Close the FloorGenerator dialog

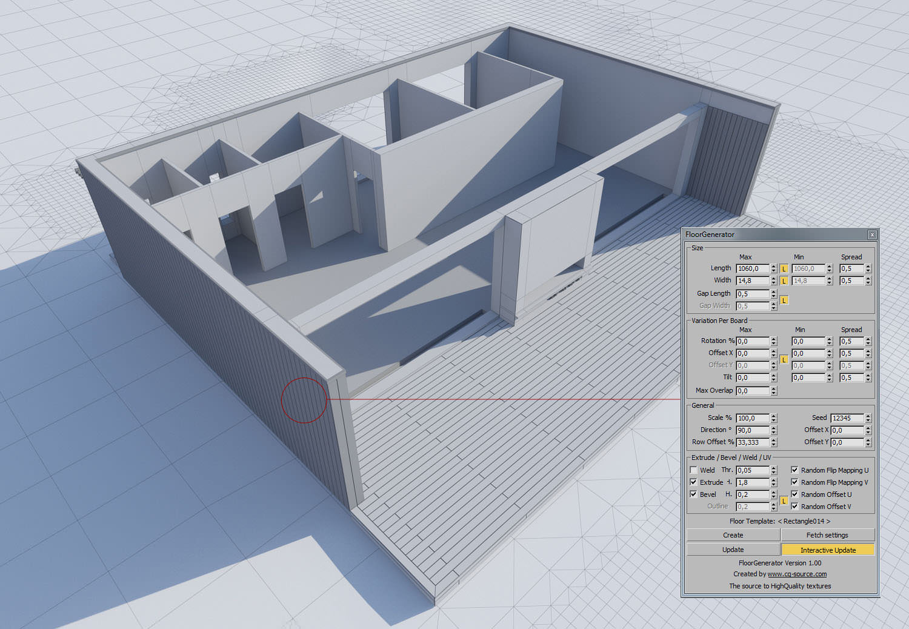pyautogui.click(x=872, y=235)
